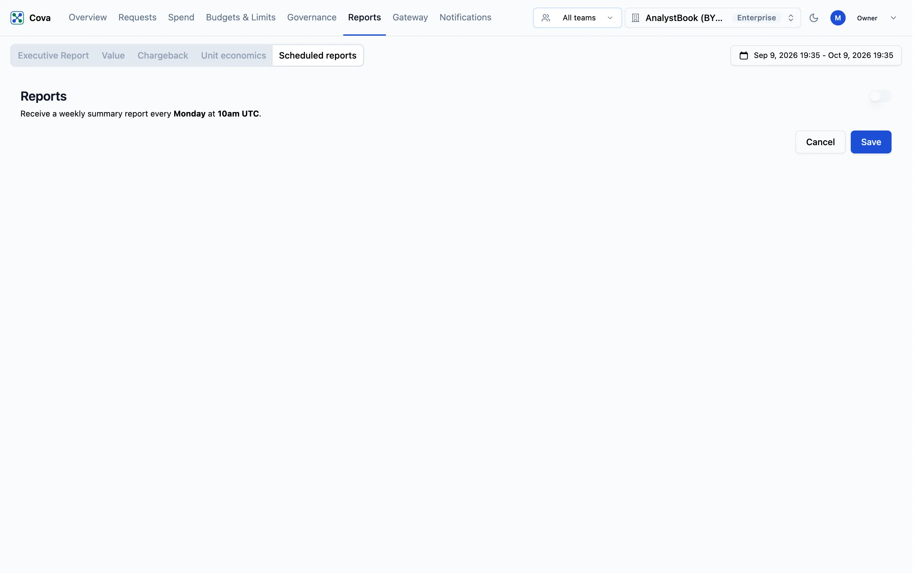This screenshot has height=573, width=917.
Task: Click the Cova brand name
Action: coord(40,18)
